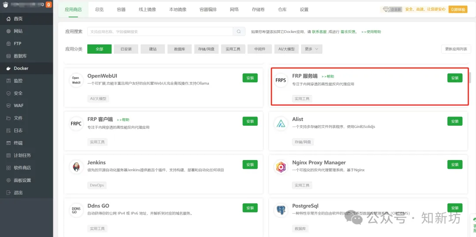The image size is (476, 237).
Task: Click the monitor icon beside 监控
Action: tap(8, 81)
